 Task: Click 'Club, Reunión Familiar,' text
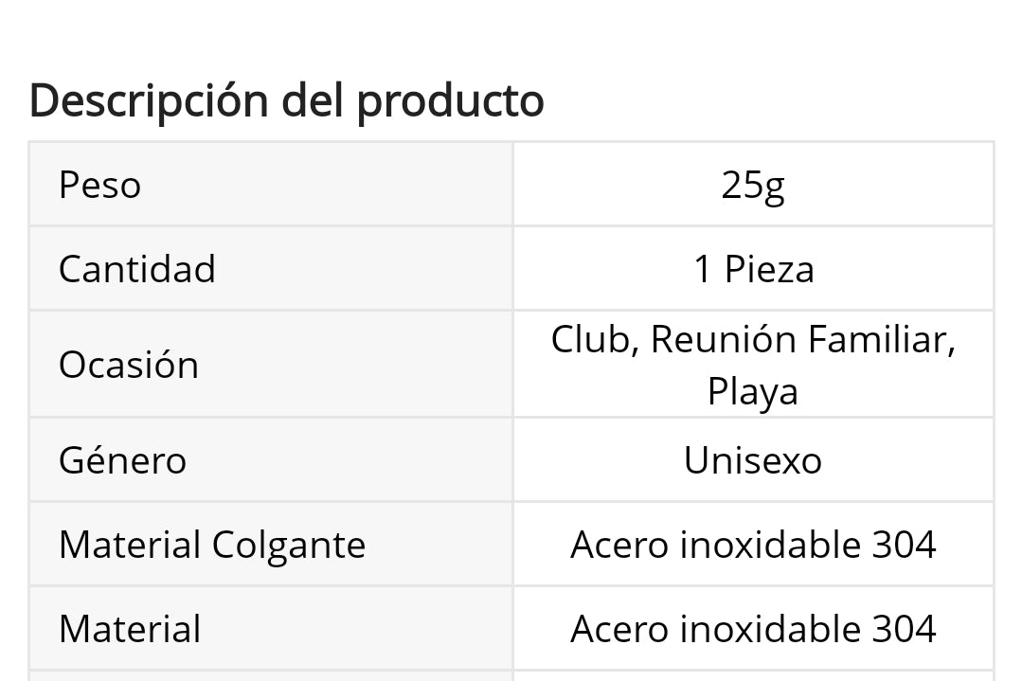click(753, 339)
